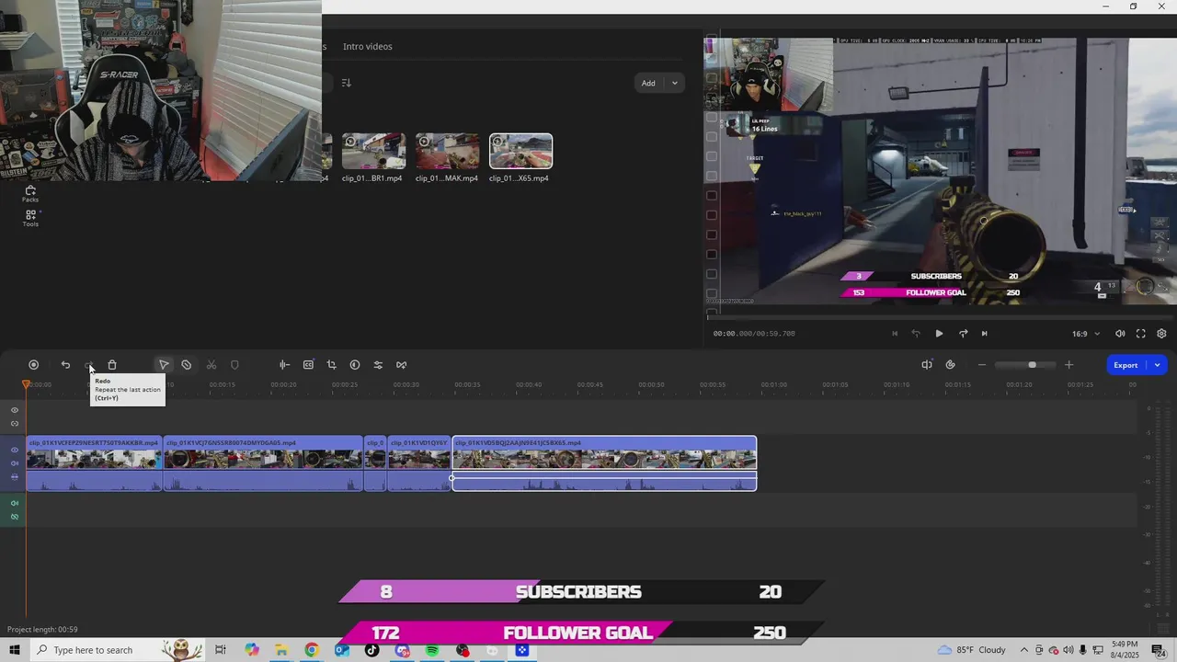
Task: Select the clip_01...MAK.mp4 thumbnail
Action: pyautogui.click(x=447, y=152)
